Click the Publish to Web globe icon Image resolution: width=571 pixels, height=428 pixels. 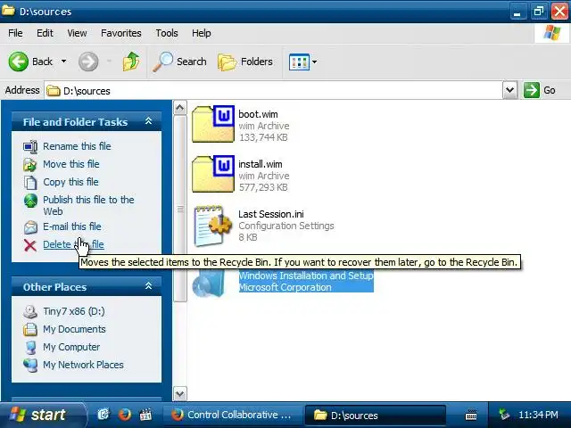click(30, 201)
